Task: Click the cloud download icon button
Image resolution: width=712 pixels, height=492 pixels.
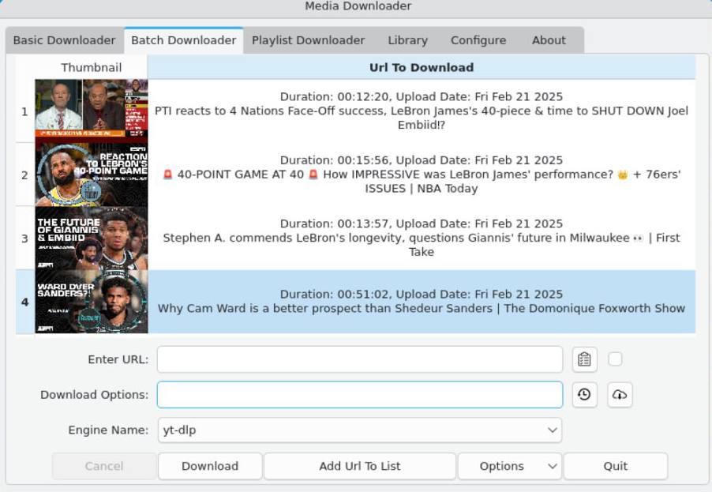Action: point(620,395)
